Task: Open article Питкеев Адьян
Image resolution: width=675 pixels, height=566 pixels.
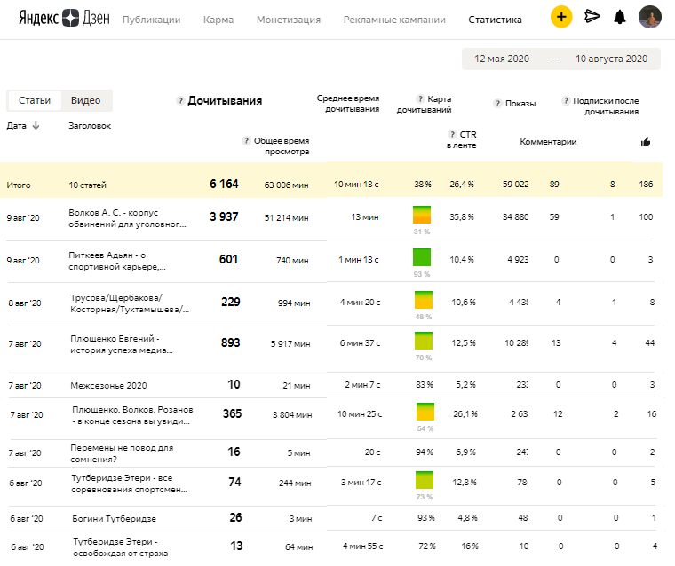Action: click(x=116, y=261)
